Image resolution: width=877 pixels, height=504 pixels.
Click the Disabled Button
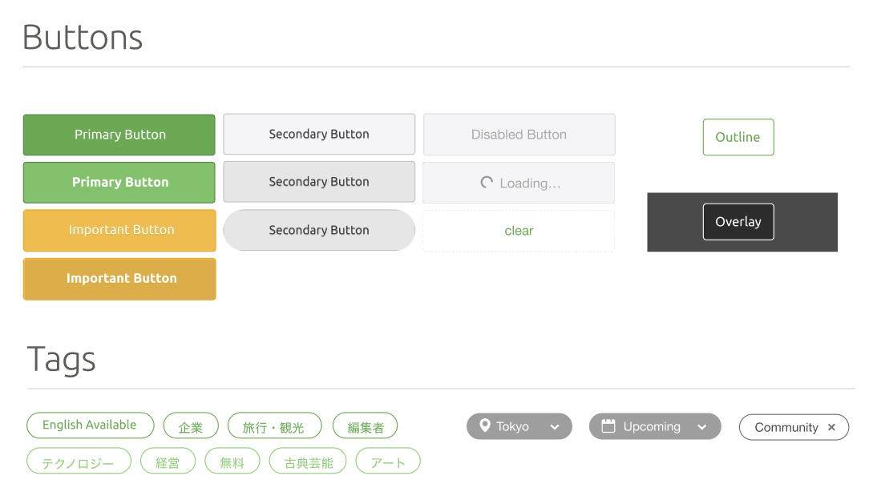519,135
